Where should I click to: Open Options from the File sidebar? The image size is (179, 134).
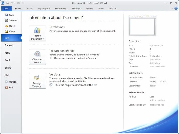(13, 82)
